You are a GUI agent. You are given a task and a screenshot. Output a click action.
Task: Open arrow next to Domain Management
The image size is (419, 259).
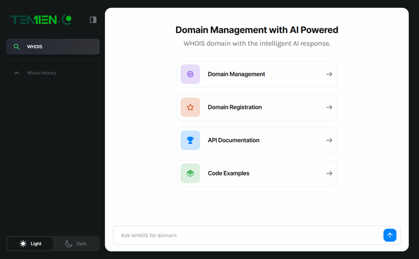click(x=329, y=74)
